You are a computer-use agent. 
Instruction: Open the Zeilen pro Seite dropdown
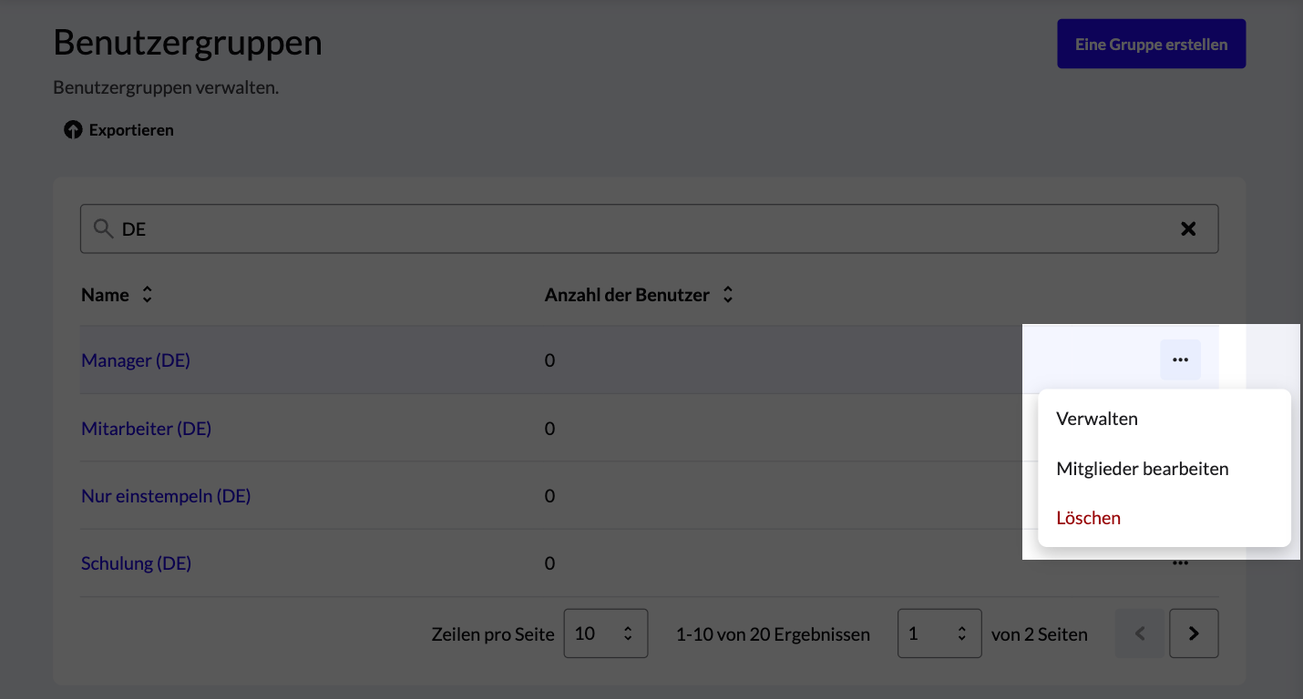tap(606, 633)
